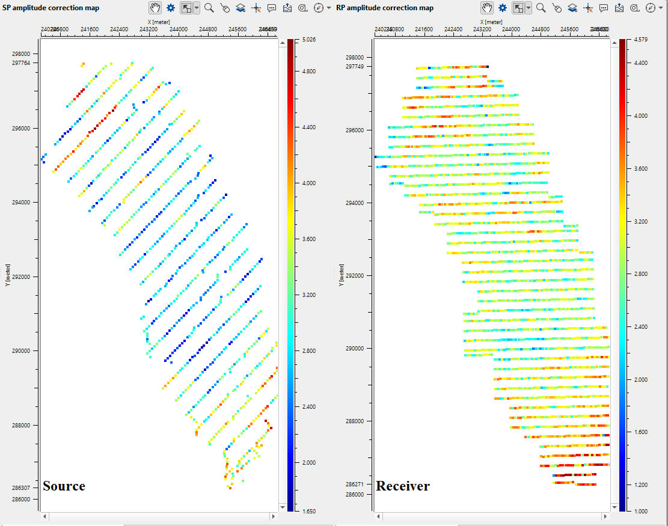
Task: Expand zoom mode dropdown arrow in RP map
Action: (x=529, y=8)
